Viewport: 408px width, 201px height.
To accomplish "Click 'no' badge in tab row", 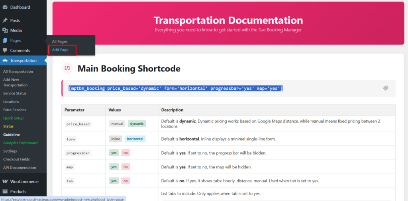I will click(x=126, y=181).
